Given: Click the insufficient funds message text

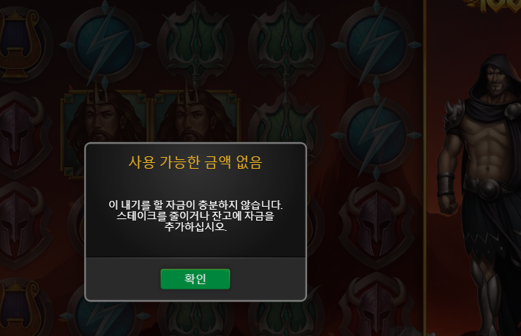Looking at the screenshot, I should 195,215.
